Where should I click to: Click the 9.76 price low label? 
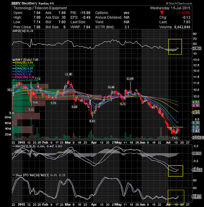[x=54, y=103]
